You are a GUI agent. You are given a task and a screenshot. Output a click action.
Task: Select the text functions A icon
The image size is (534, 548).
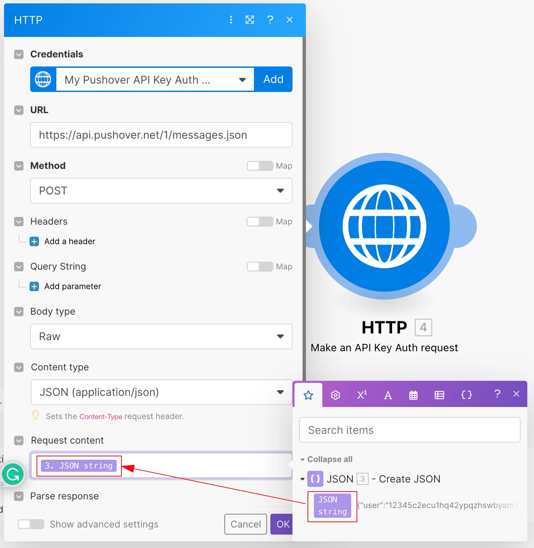click(x=388, y=395)
